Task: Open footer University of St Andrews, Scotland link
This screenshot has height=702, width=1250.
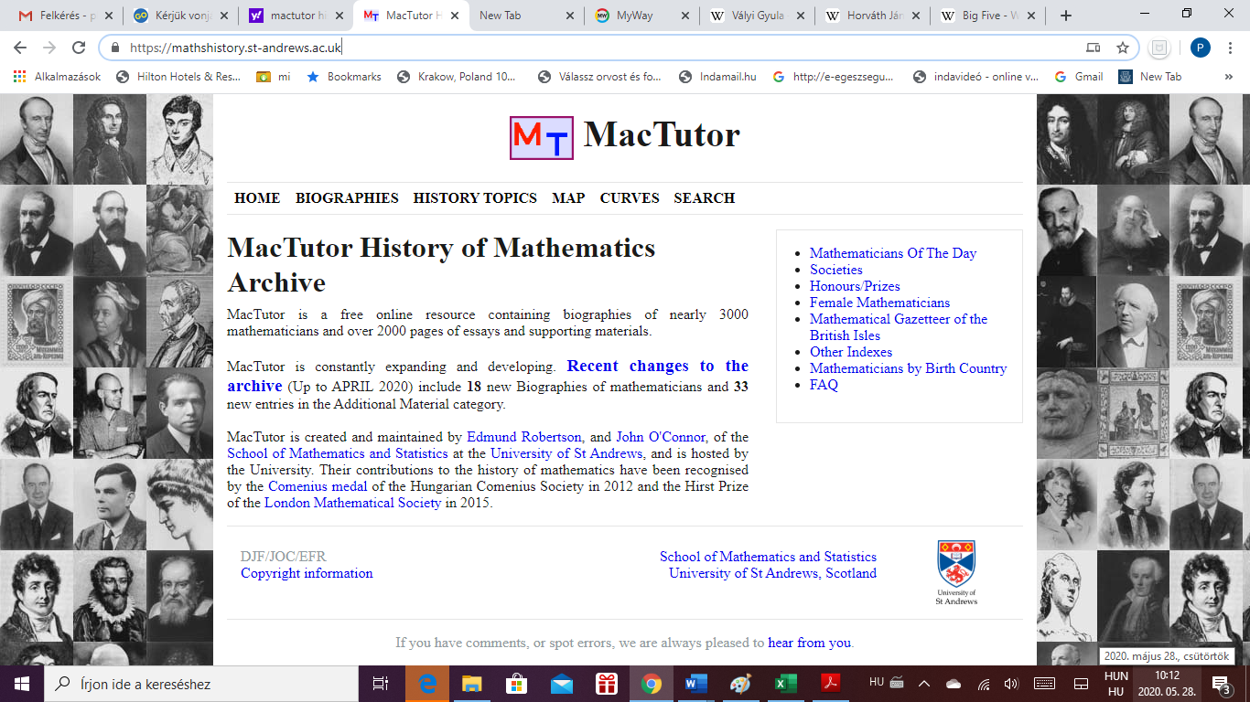Action: 772,573
